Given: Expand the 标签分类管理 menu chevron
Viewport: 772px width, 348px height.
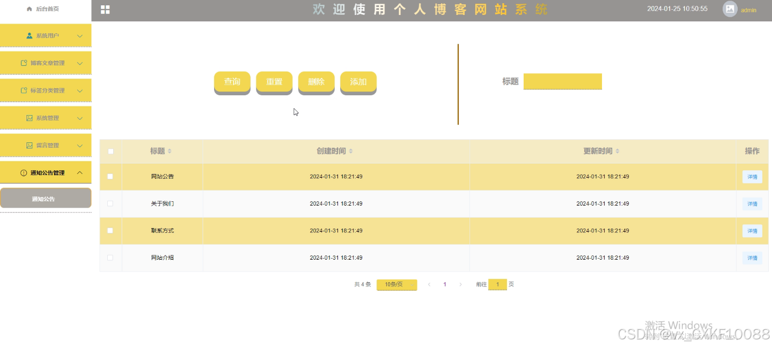Looking at the screenshot, I should point(80,90).
